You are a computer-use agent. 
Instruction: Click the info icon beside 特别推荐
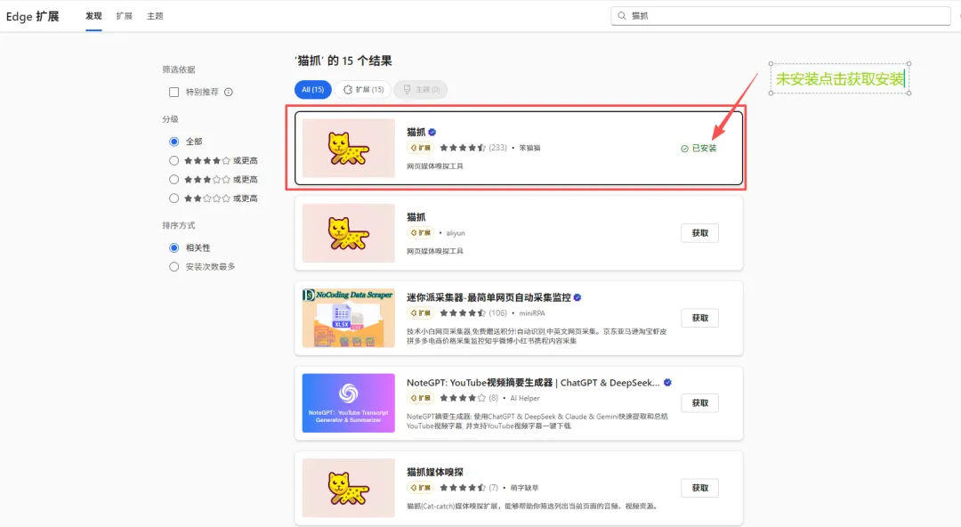229,92
